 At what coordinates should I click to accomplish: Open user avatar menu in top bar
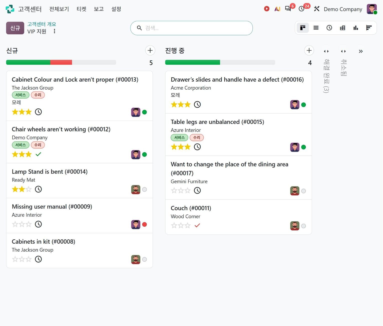point(372,9)
